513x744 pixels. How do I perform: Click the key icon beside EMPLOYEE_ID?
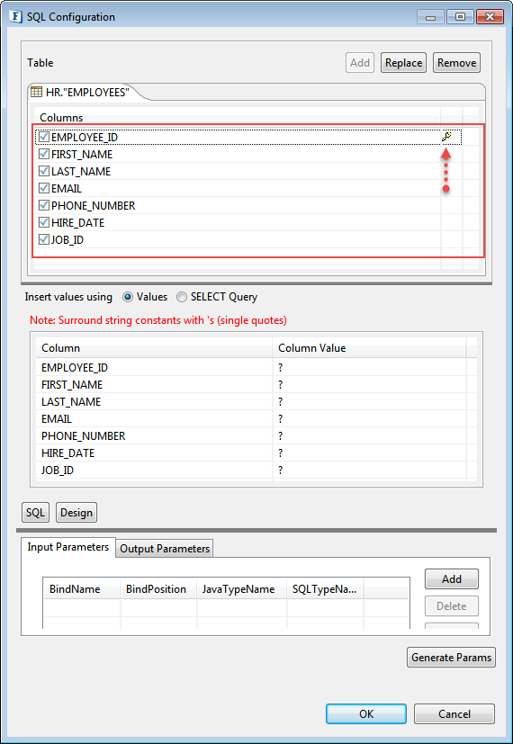point(446,137)
